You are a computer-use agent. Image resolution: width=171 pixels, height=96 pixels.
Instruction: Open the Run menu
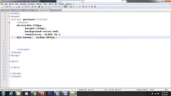[x=56, y=4]
